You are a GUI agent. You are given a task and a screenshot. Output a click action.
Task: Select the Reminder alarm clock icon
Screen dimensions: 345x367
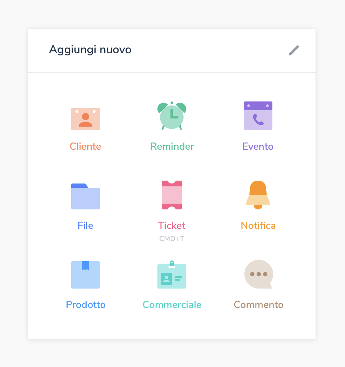pos(172,115)
